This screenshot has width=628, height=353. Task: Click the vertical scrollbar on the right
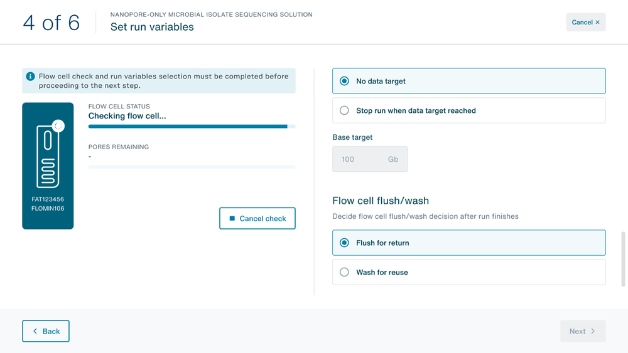(623, 259)
